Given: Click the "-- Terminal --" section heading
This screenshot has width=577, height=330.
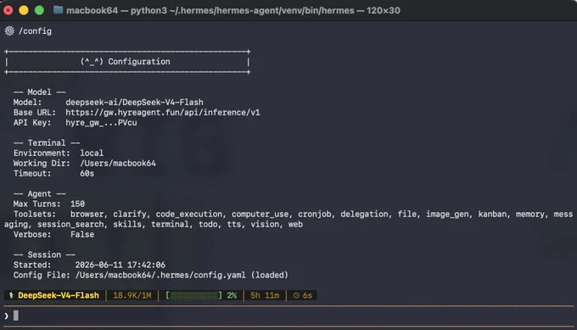Looking at the screenshot, I should 47,143.
